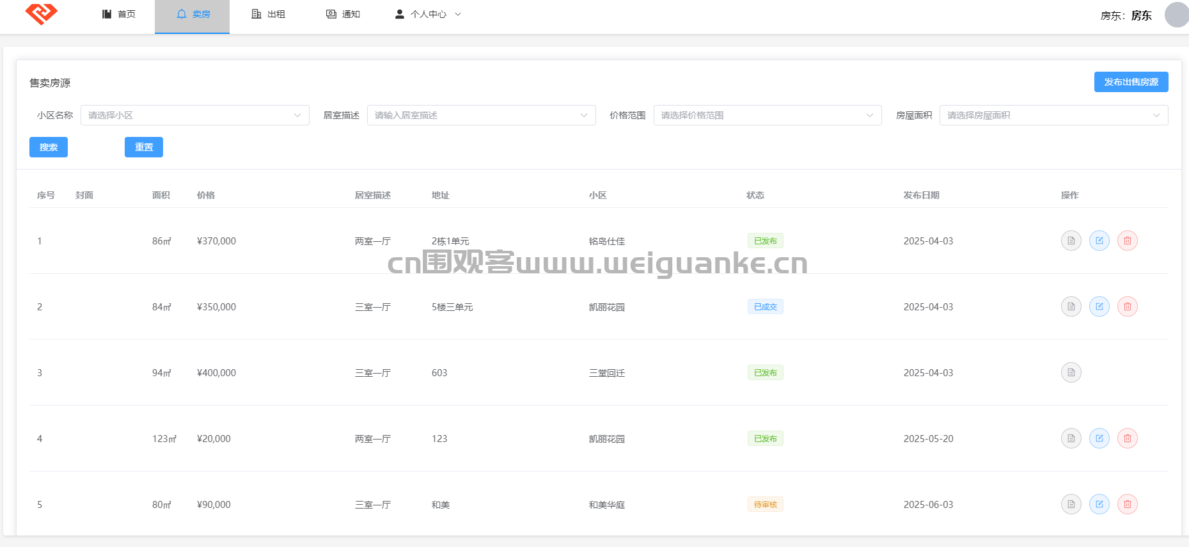
Task: Click the 出租 building icon
Action: 256,14
